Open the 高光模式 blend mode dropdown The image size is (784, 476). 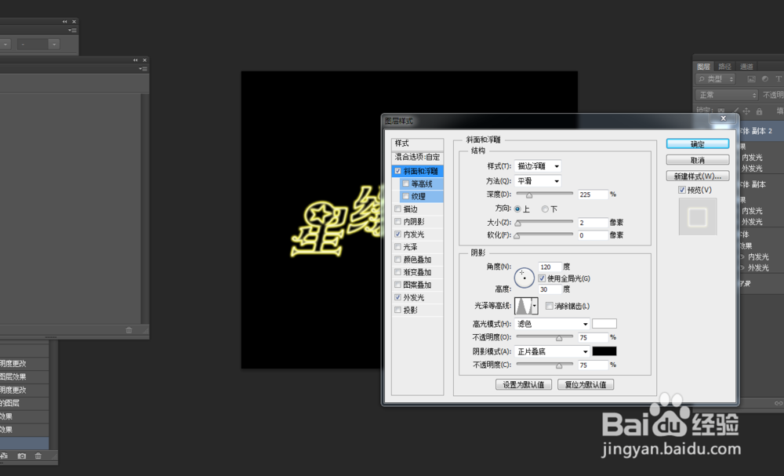(x=551, y=323)
